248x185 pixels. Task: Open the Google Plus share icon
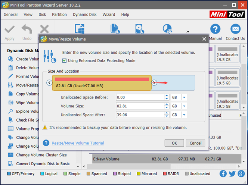click(x=241, y=174)
